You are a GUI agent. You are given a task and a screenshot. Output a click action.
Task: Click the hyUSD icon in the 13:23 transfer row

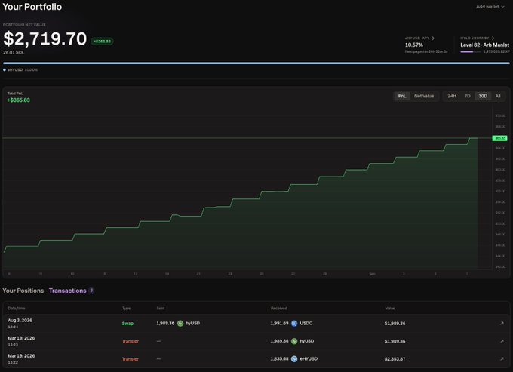(294, 341)
